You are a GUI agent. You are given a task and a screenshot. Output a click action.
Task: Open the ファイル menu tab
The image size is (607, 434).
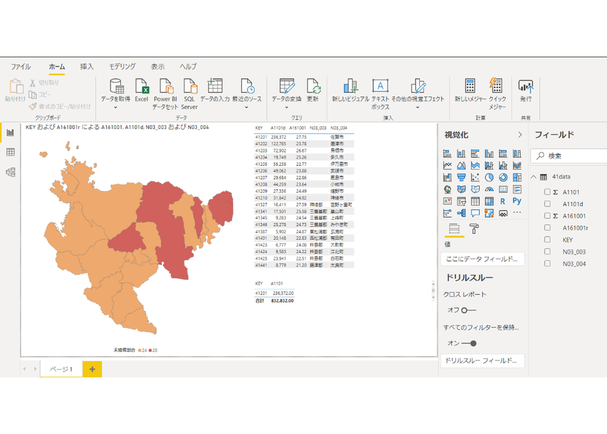20,66
